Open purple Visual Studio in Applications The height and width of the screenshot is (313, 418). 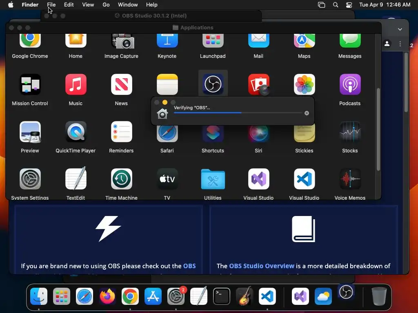pos(258,179)
